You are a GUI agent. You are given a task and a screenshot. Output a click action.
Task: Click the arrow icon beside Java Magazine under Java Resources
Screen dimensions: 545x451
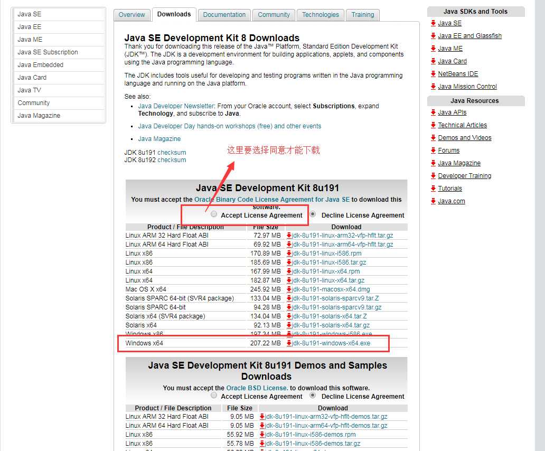tap(433, 163)
